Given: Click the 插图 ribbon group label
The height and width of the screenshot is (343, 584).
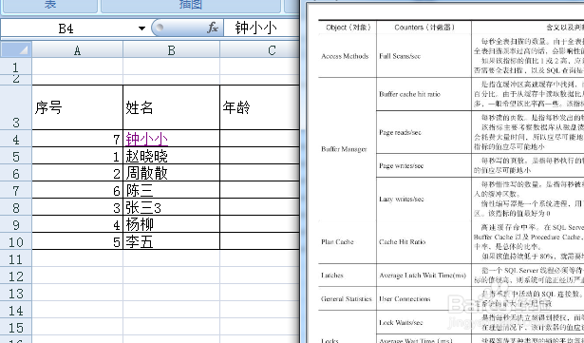Looking at the screenshot, I should [x=190, y=5].
